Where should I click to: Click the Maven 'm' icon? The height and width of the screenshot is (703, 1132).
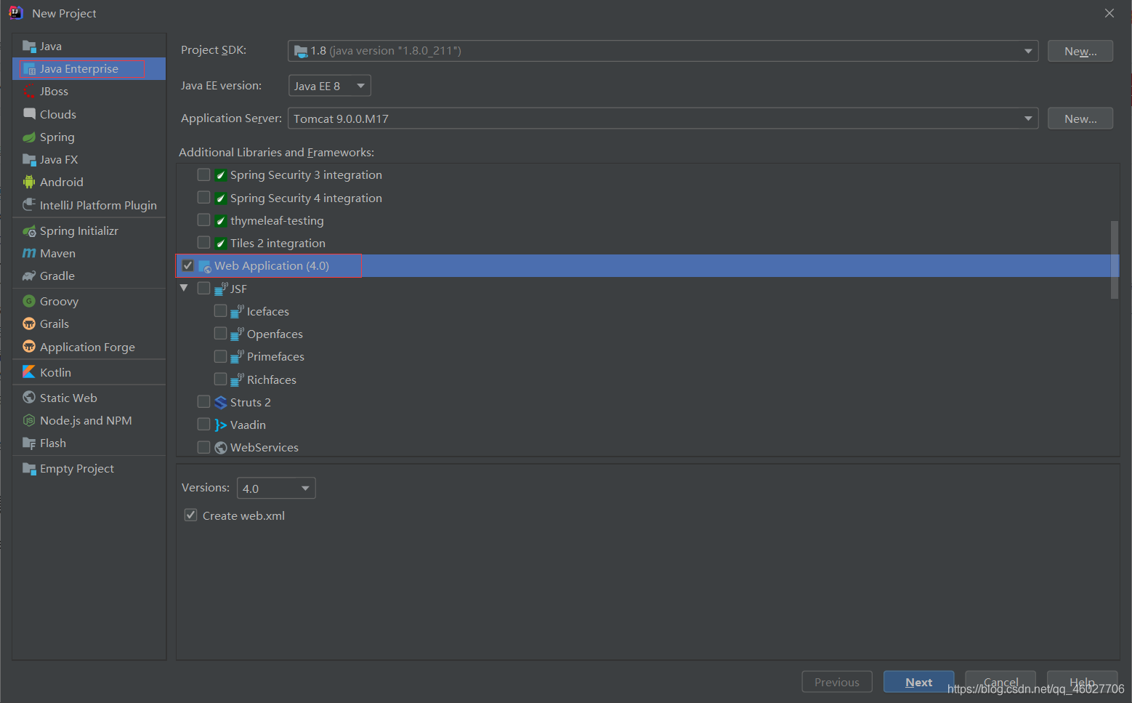[29, 253]
